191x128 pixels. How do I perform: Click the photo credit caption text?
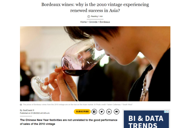[78, 104]
